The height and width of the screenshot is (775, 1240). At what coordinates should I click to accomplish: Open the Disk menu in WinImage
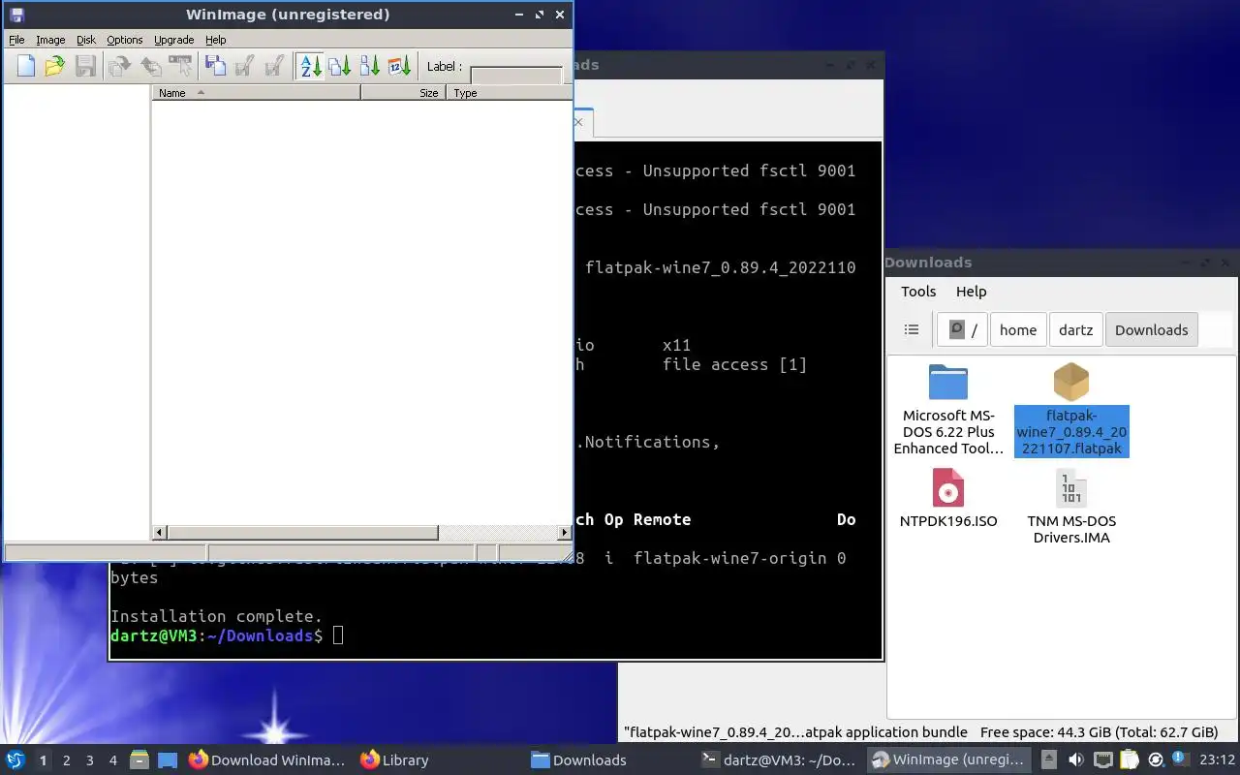pyautogui.click(x=86, y=40)
